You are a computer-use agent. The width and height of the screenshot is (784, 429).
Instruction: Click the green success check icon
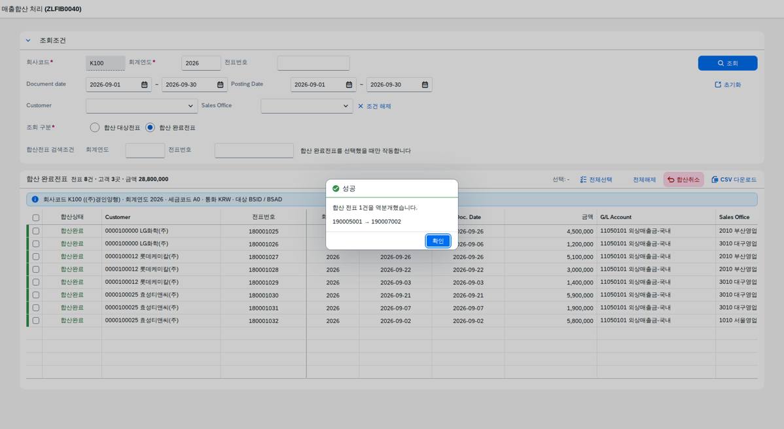click(336, 188)
